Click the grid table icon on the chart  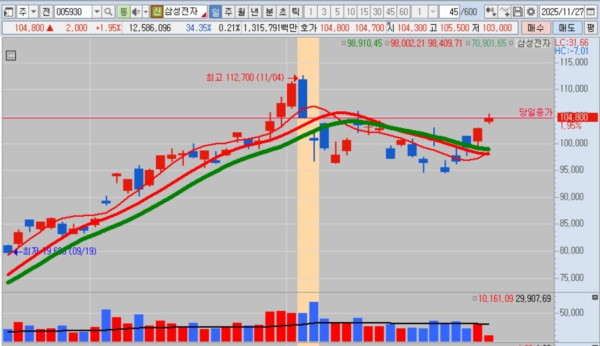coord(11,56)
